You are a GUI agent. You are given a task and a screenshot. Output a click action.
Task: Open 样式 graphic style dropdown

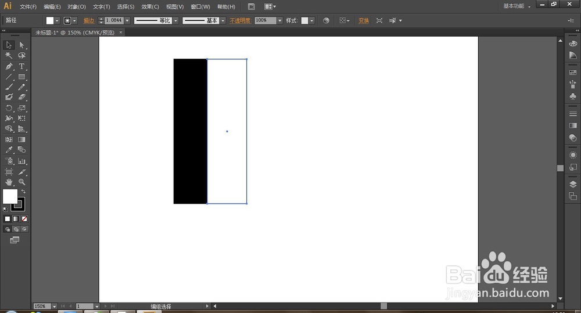coord(312,21)
